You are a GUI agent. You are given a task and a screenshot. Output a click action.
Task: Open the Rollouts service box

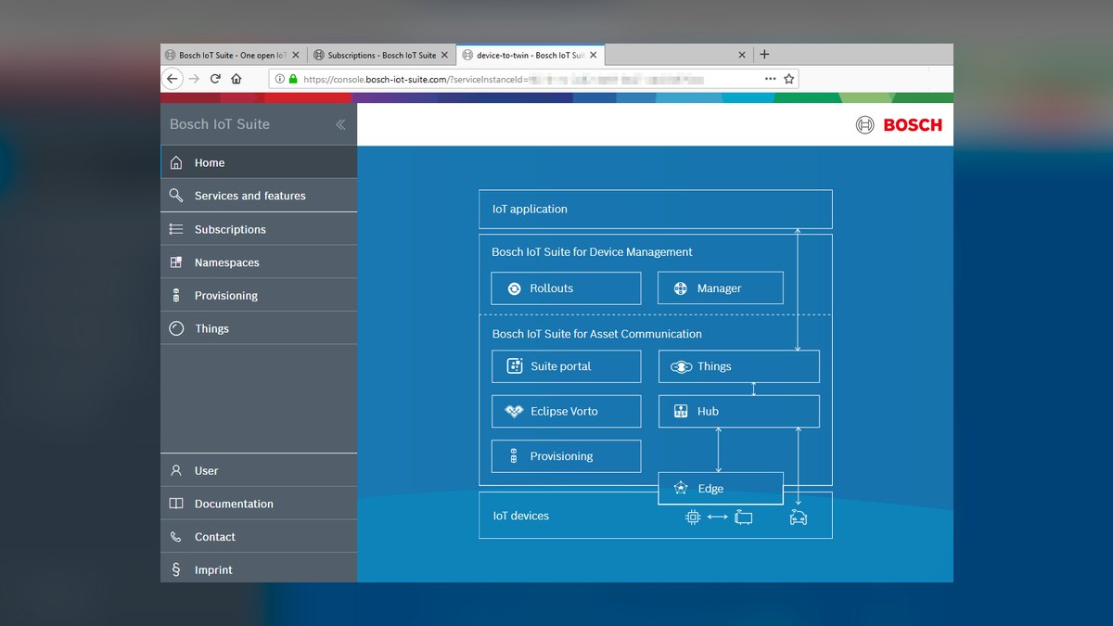[x=566, y=288]
